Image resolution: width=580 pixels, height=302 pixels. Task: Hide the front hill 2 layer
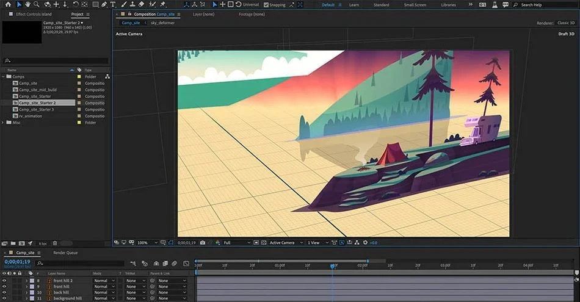pos(4,281)
